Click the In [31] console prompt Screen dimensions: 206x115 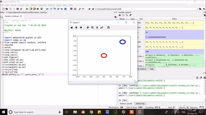(123, 100)
